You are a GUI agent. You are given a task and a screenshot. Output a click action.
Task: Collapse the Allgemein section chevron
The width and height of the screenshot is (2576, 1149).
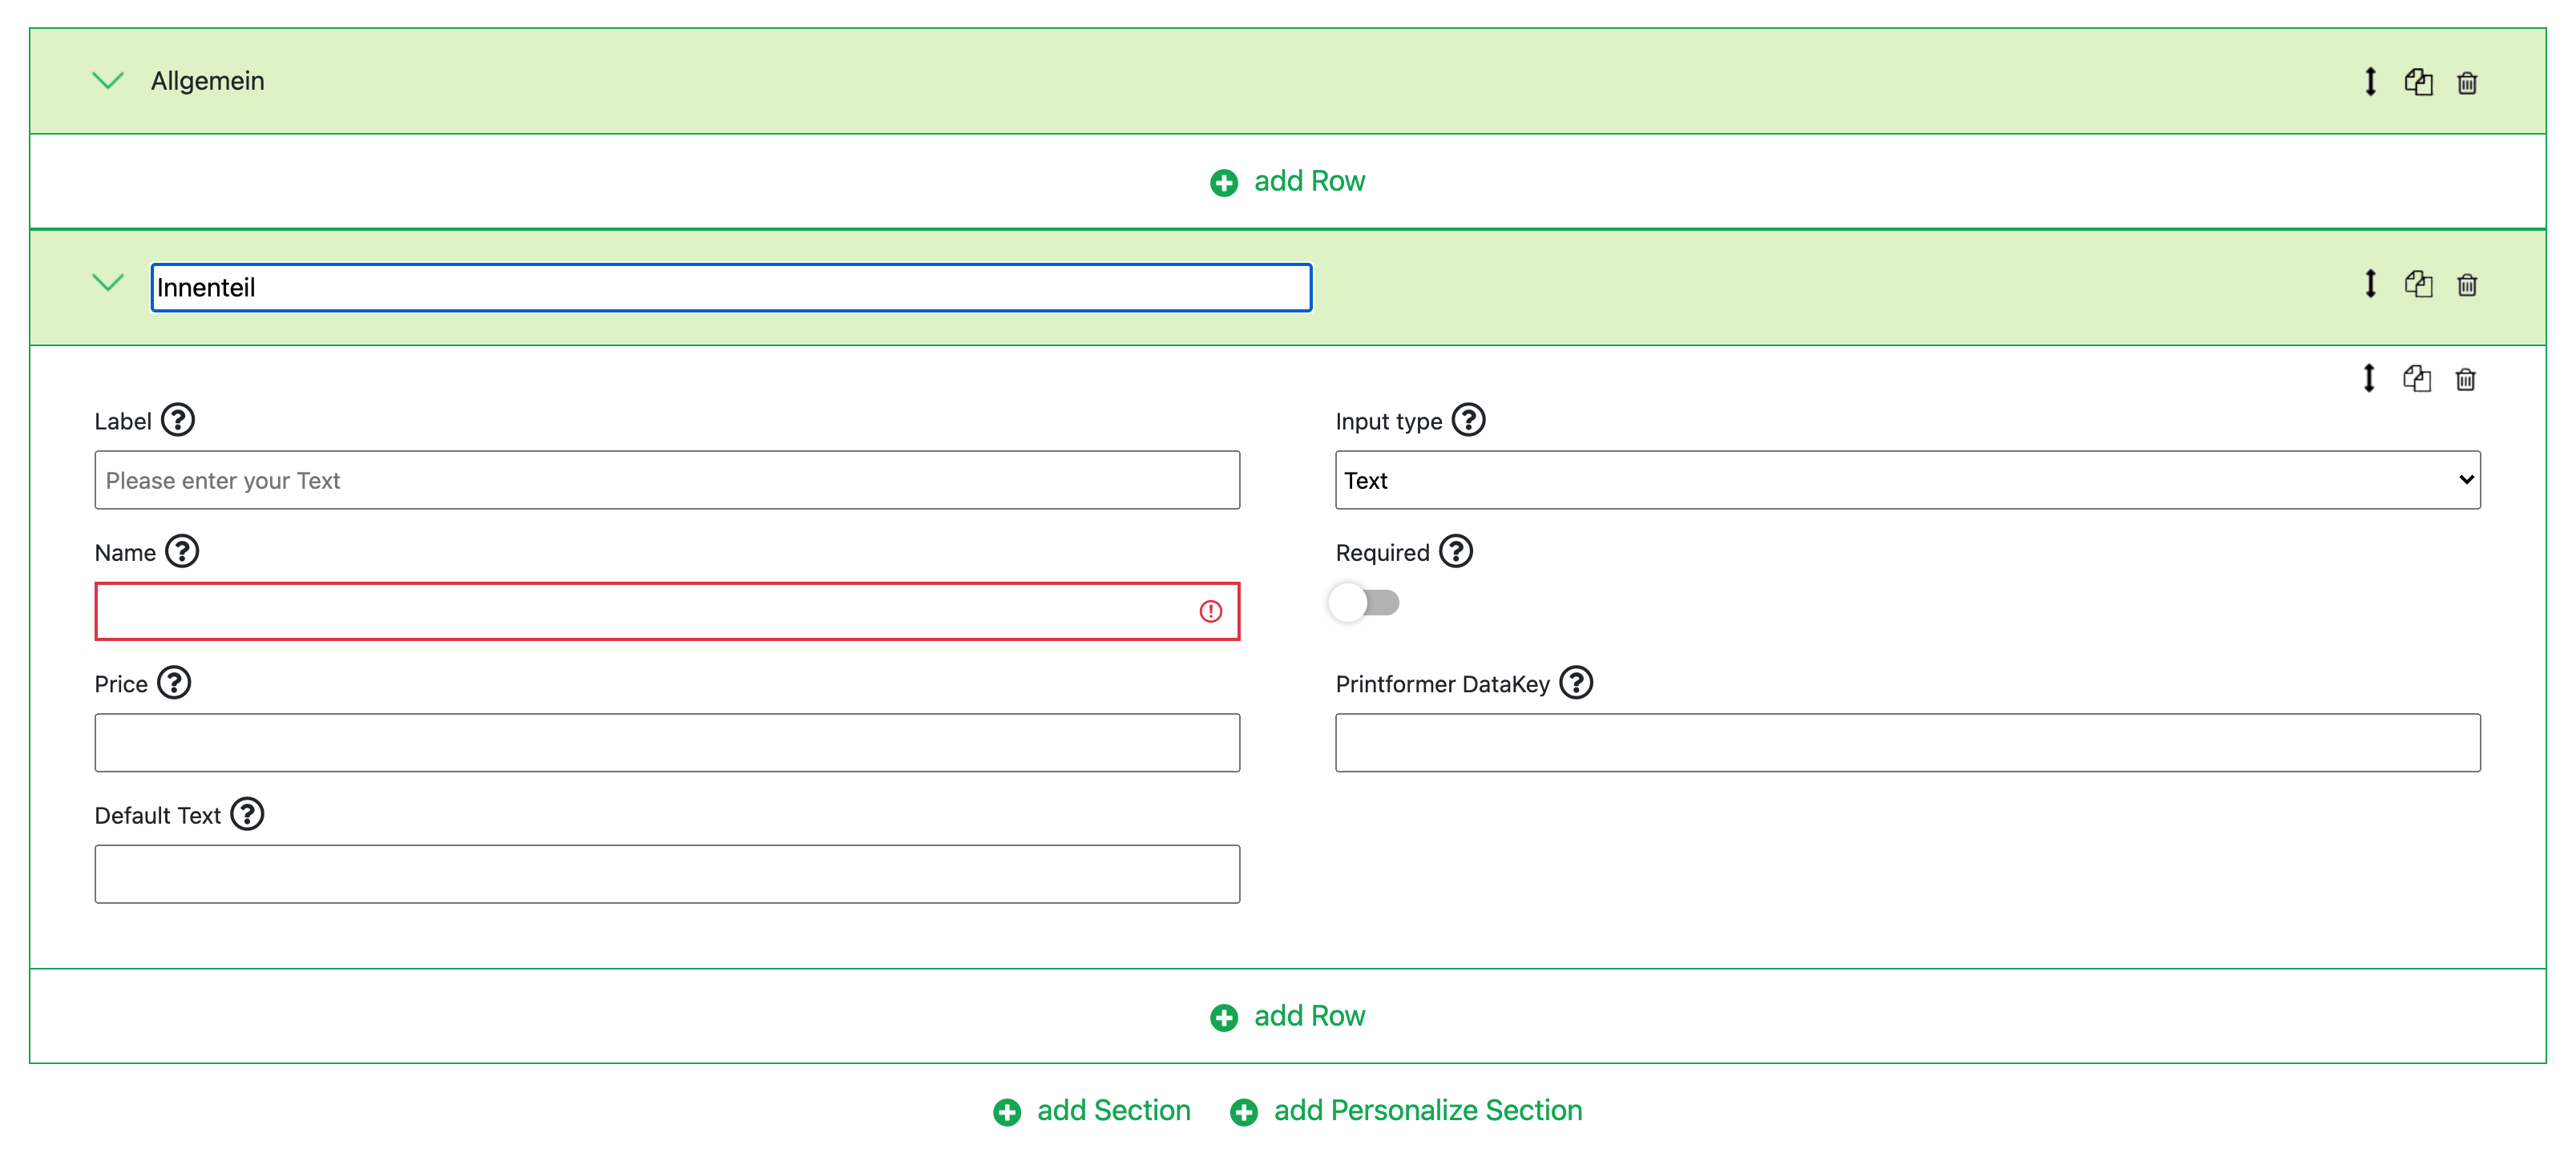coord(108,80)
